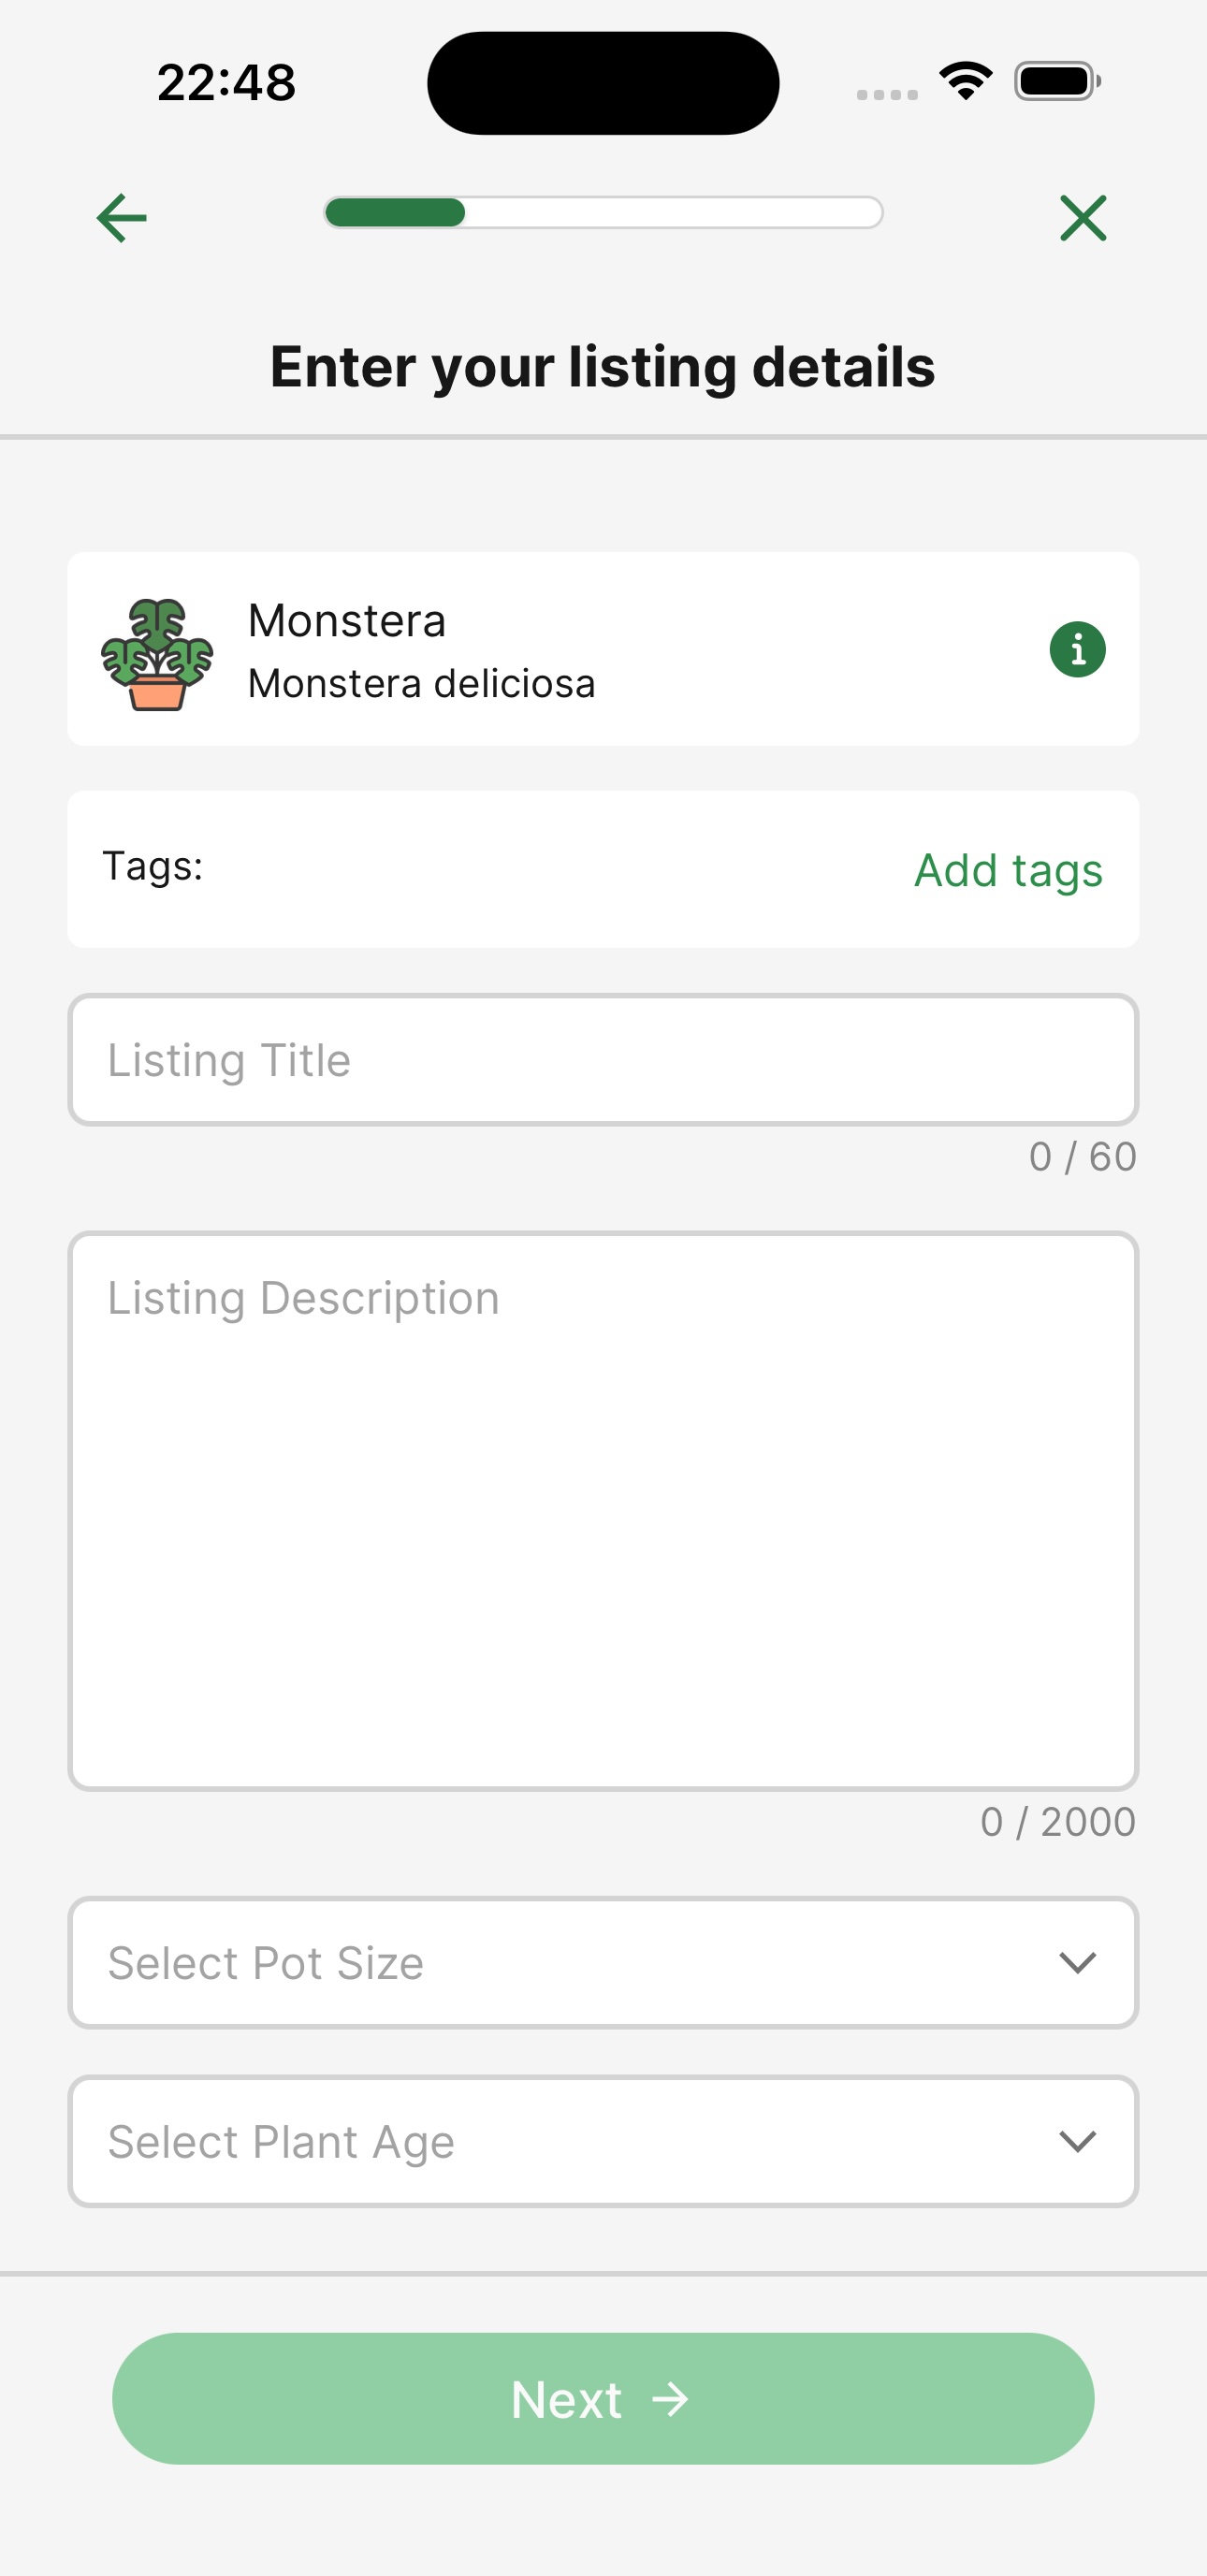This screenshot has height=2576, width=1207.
Task: Click the Add tags link
Action: pos(1008,870)
